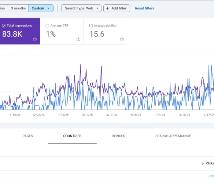Sort by the Clicks column down arrow
Viewport: 214px width, 183px height.
203,163
